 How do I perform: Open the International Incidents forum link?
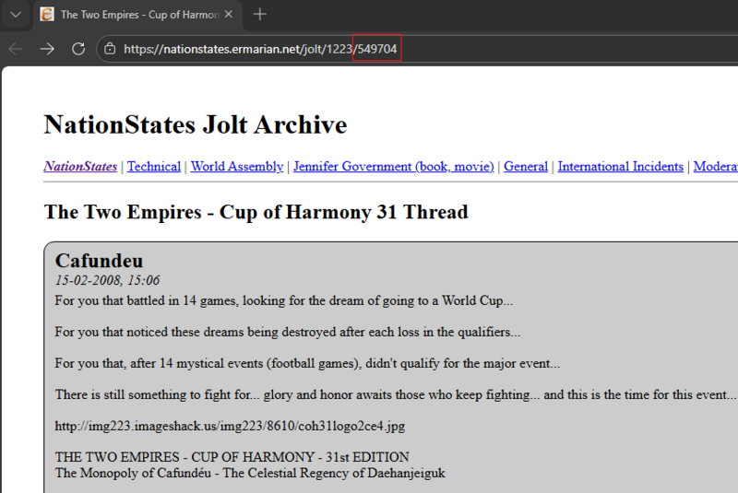tap(620, 167)
